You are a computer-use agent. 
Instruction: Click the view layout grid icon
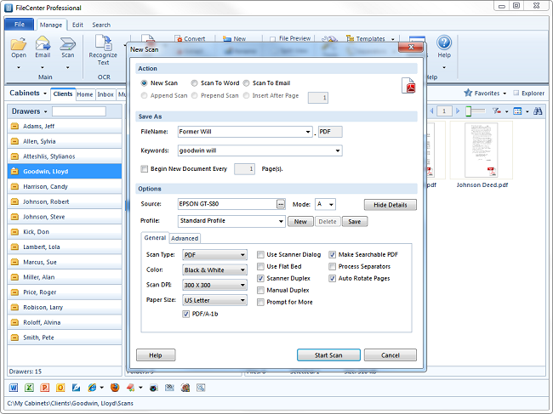click(517, 111)
